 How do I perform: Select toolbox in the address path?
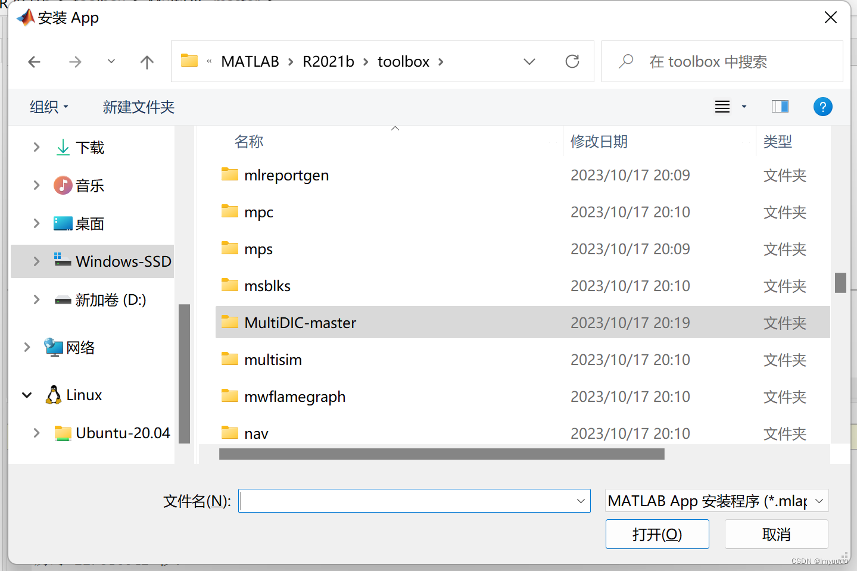(403, 62)
